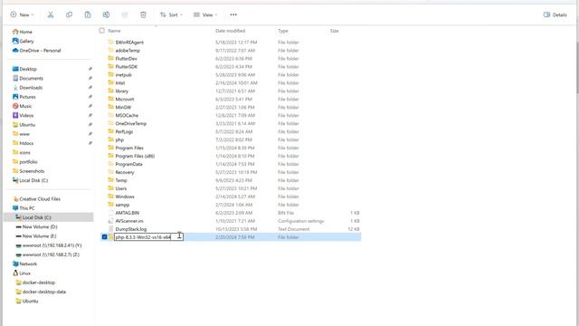Select the Users folder
This screenshot has height=326, width=579.
[x=120, y=188]
